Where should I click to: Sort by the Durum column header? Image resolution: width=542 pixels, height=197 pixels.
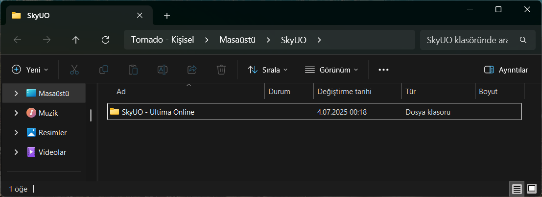click(289, 92)
